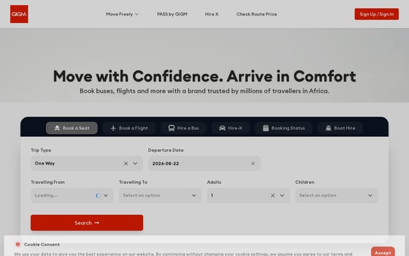Expand the Trip Type dropdown arrow
409x256 pixels.
(135, 164)
